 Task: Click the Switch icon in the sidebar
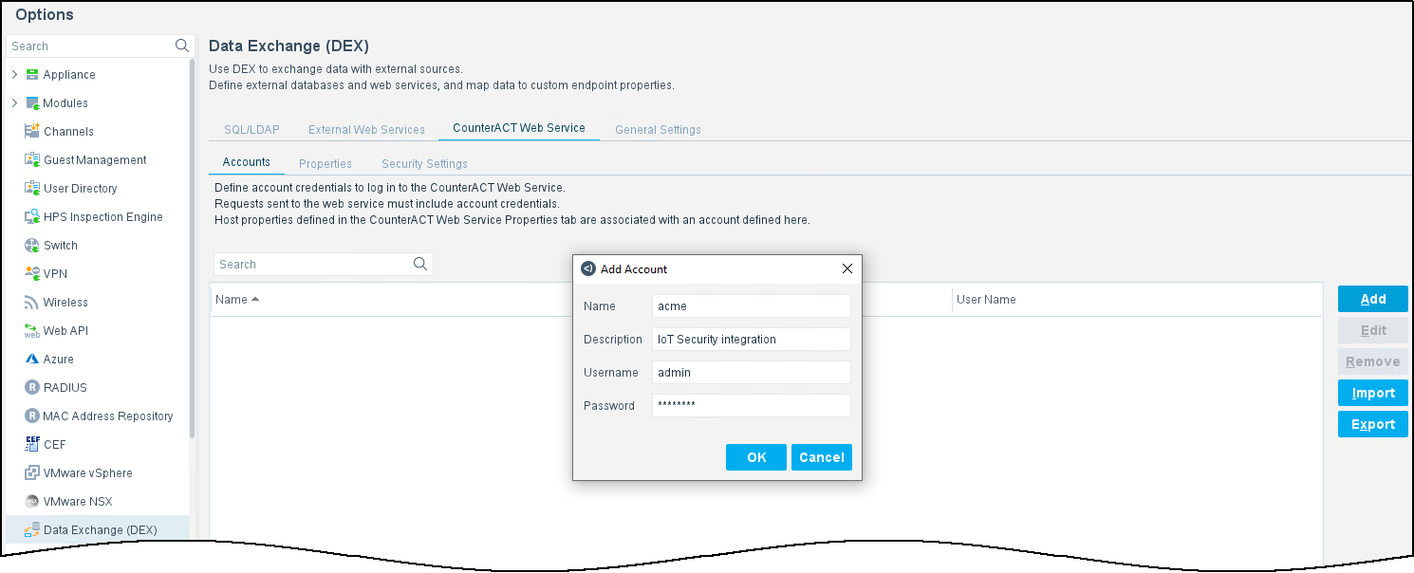[x=32, y=245]
